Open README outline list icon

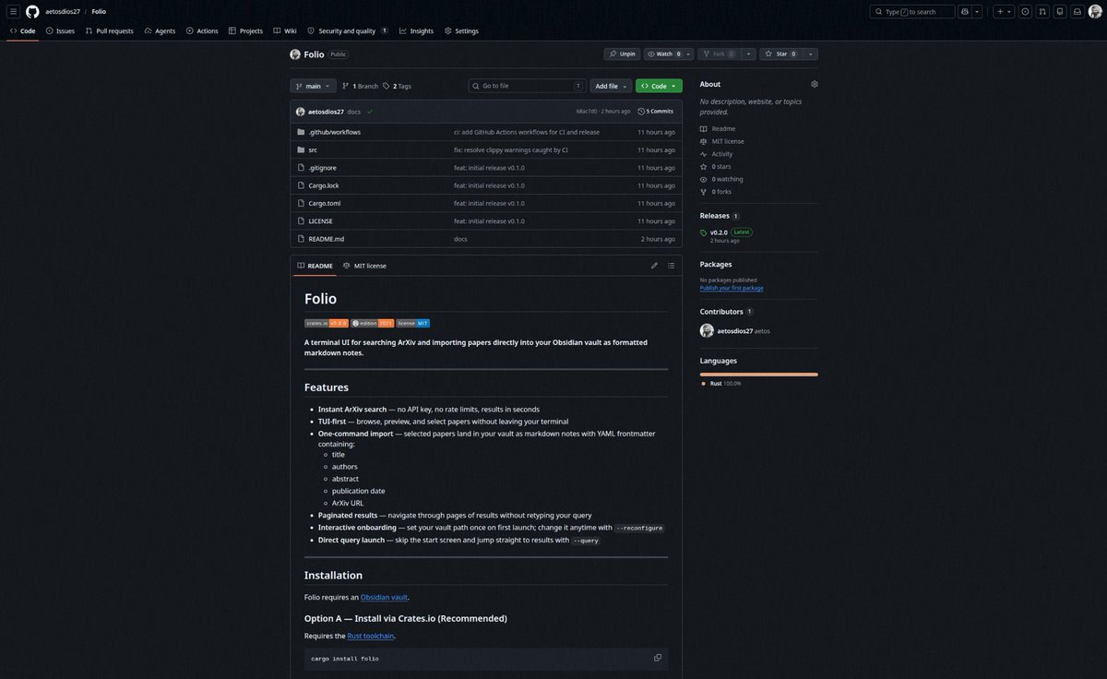click(671, 266)
